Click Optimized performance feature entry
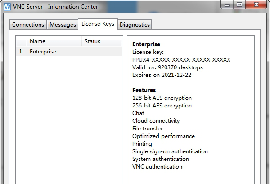 [163, 136]
